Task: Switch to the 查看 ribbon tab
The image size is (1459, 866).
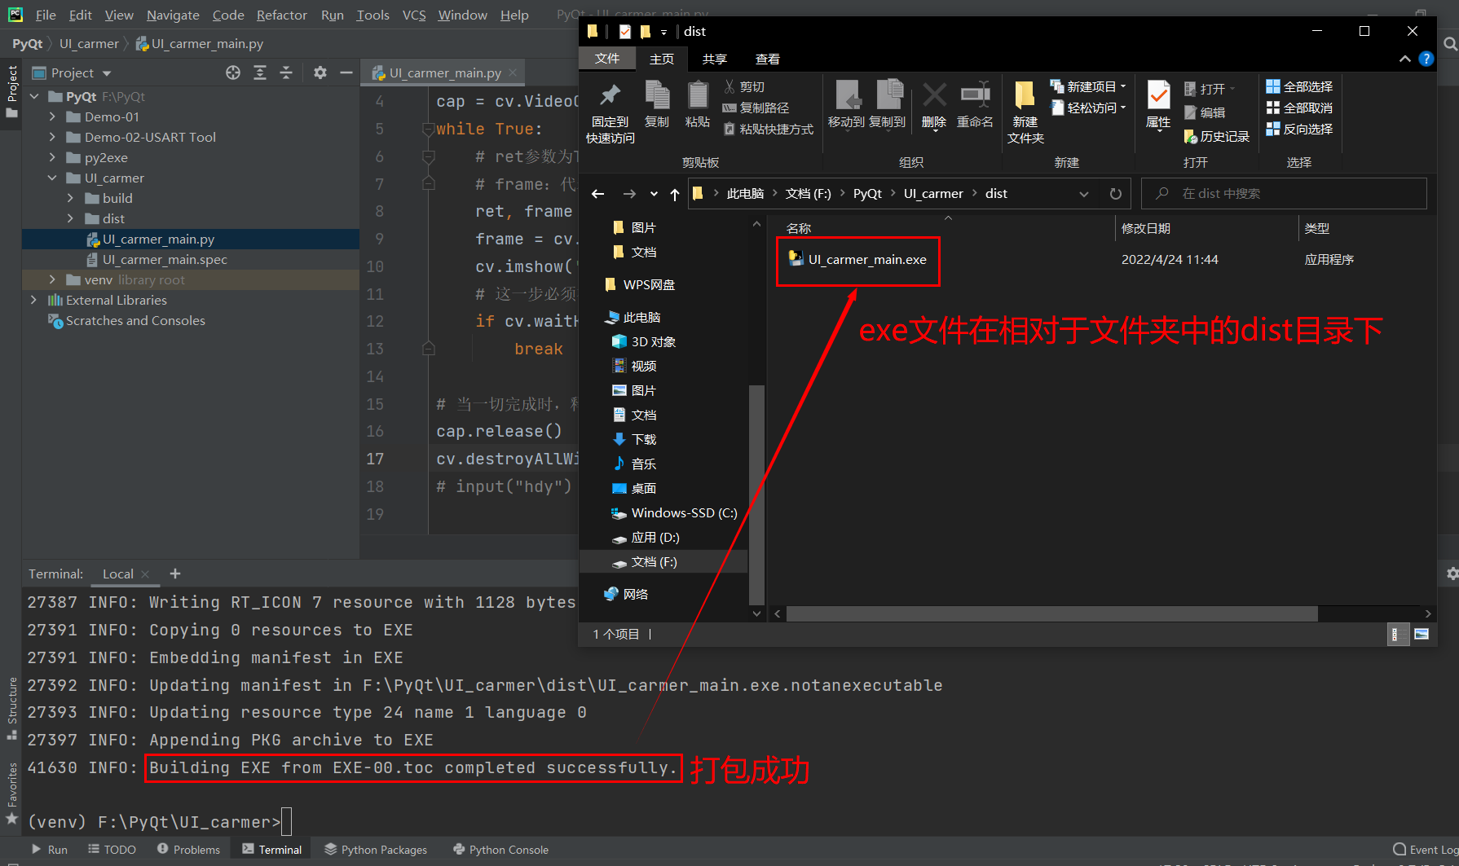Action: click(x=767, y=59)
